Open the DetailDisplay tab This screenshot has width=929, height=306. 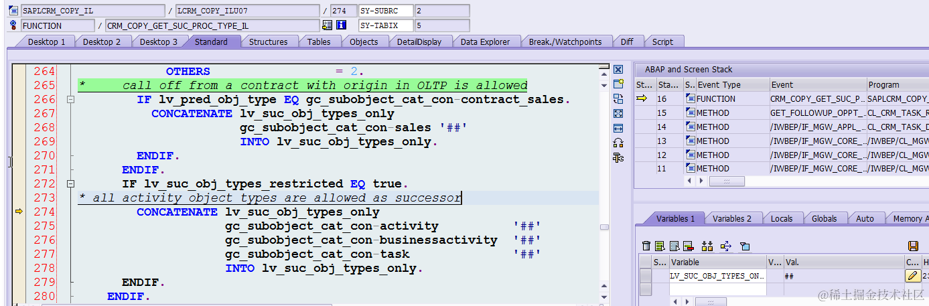pyautogui.click(x=419, y=42)
